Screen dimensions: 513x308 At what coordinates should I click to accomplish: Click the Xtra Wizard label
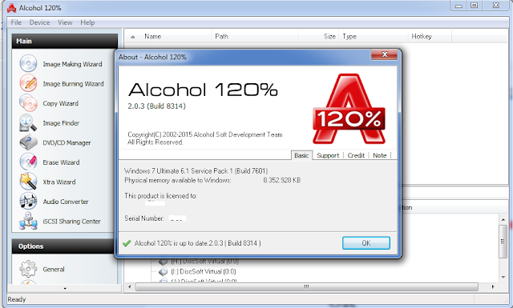tap(59, 182)
